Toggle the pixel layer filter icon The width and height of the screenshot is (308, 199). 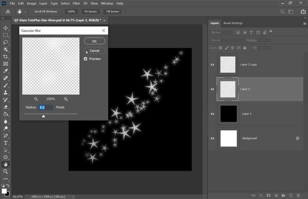238,32
